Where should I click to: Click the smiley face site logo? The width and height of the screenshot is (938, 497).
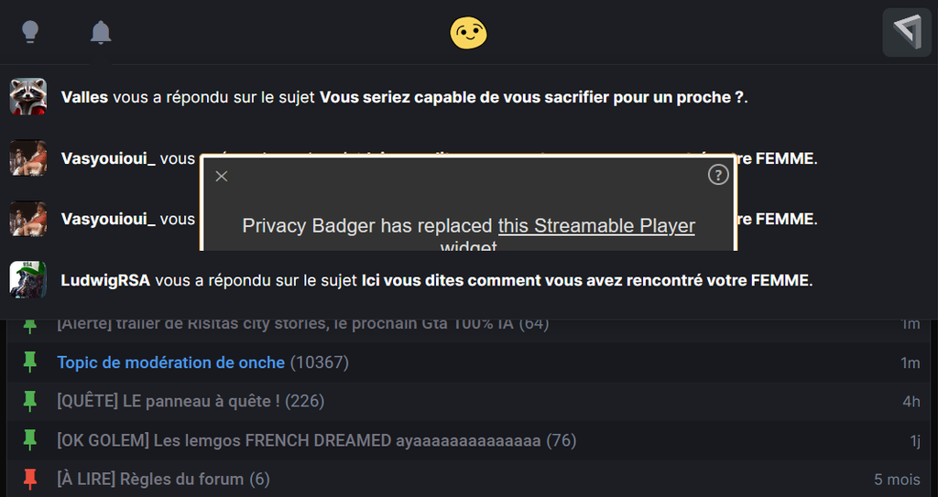pos(468,33)
